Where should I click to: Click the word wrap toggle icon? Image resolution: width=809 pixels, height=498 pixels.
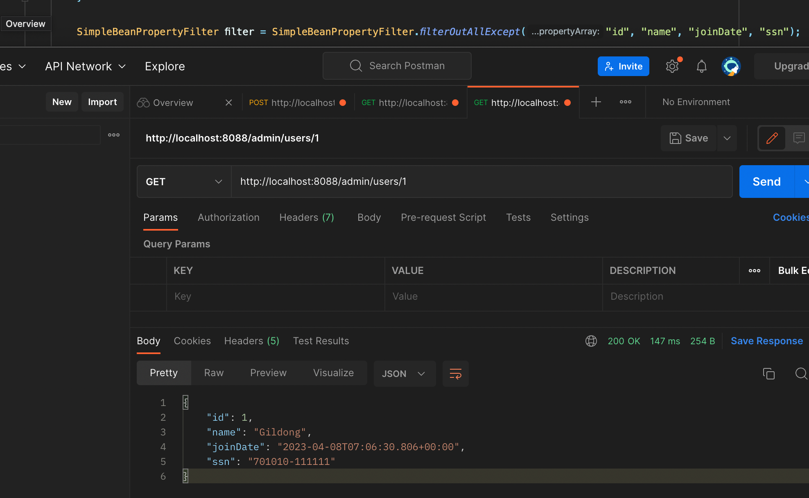(x=456, y=373)
